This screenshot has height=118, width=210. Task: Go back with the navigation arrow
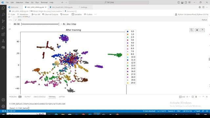tap(62, 2)
